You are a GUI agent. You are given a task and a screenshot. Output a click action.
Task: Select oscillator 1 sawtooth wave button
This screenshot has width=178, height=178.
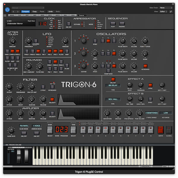108,41
